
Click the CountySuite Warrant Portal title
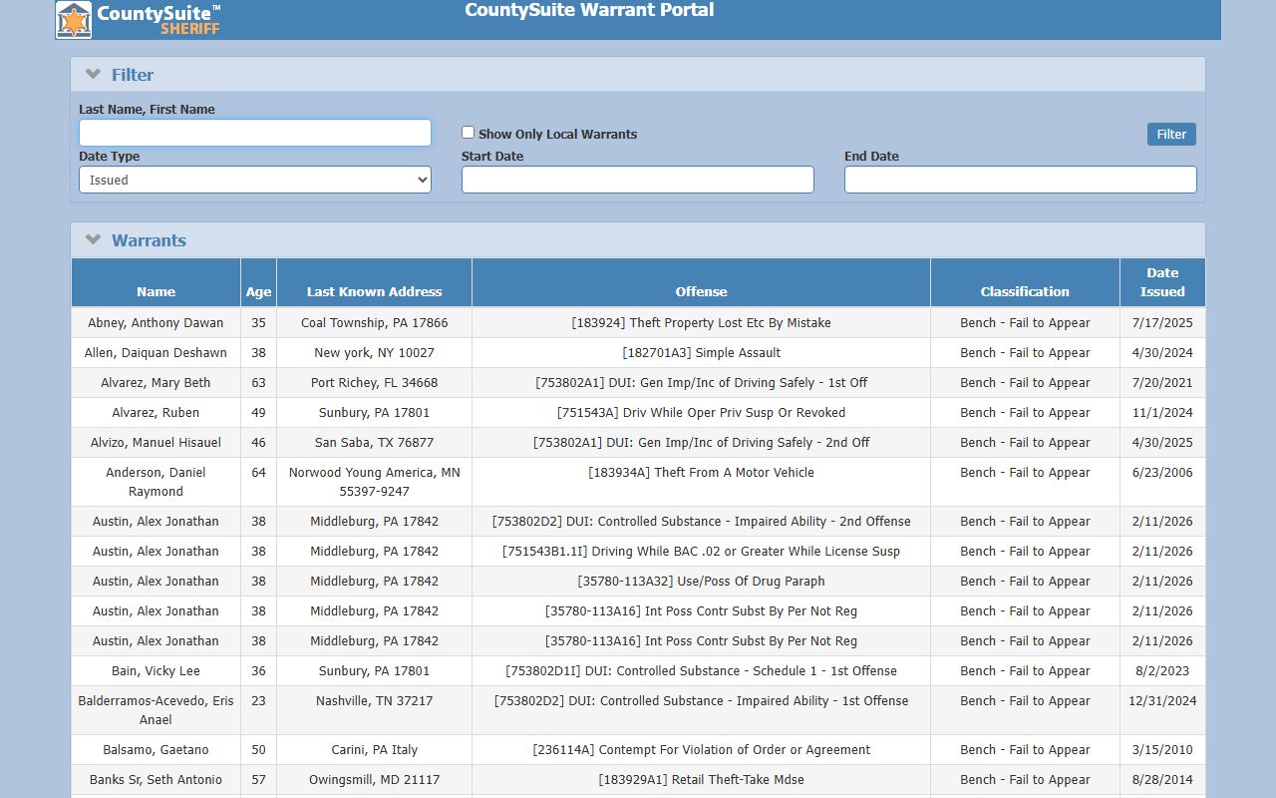click(589, 10)
